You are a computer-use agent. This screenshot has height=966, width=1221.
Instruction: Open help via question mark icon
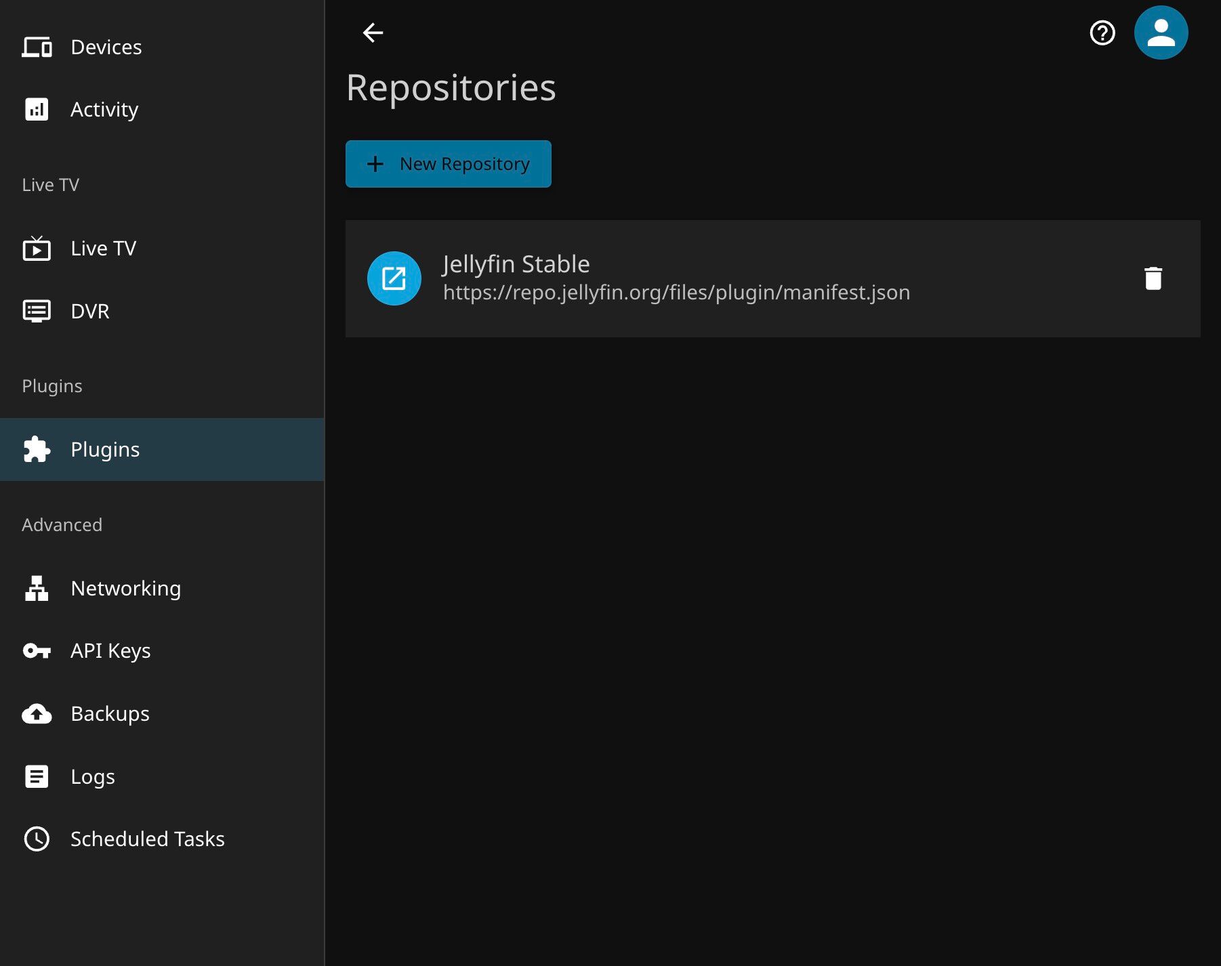click(1102, 33)
